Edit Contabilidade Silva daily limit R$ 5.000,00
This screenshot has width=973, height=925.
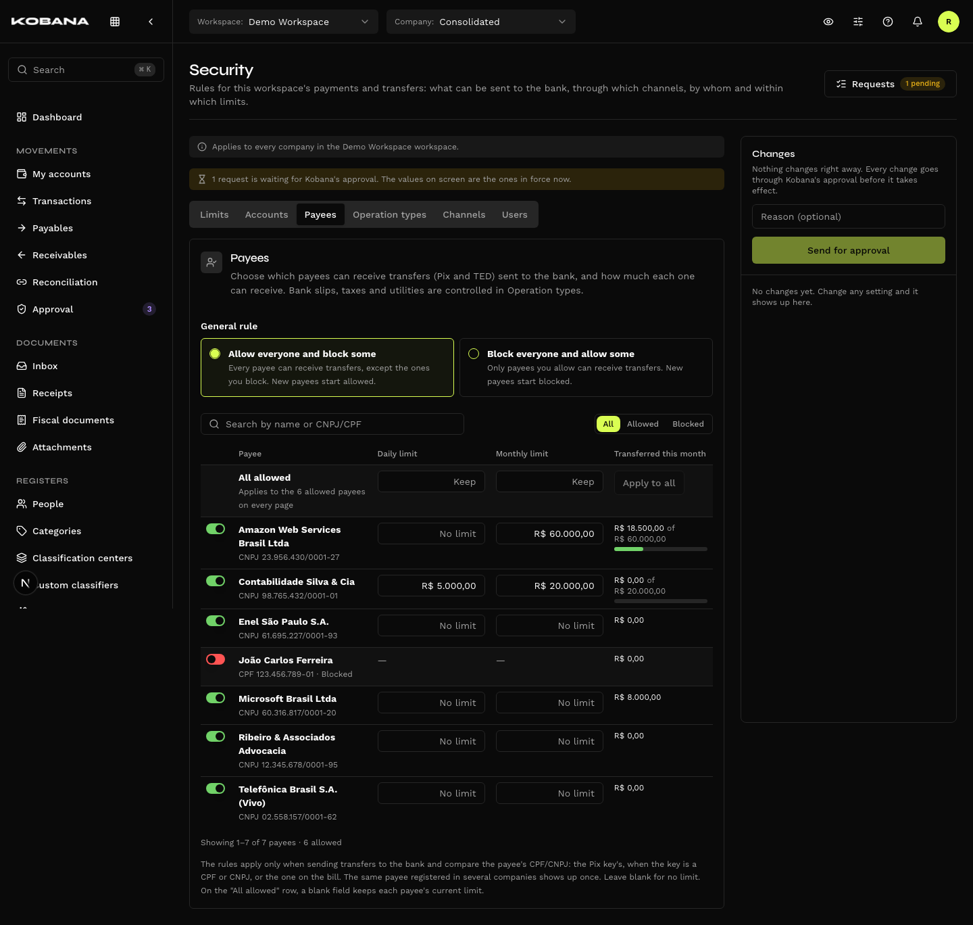431,586
